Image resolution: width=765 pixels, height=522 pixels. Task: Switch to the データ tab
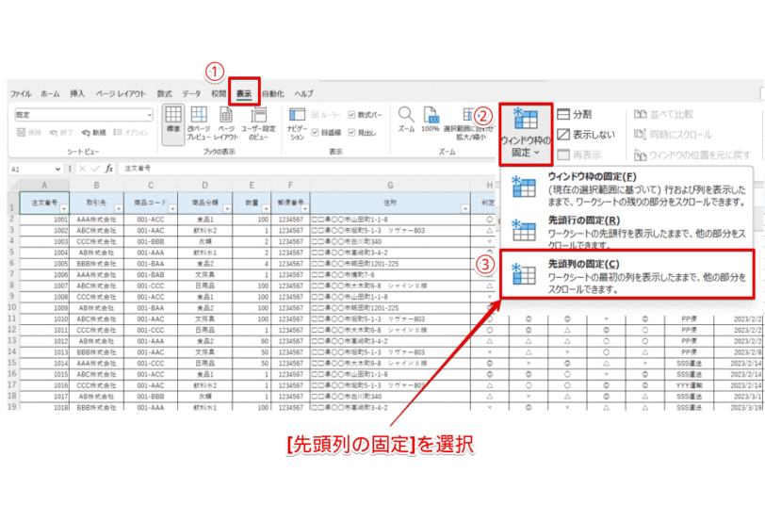(x=191, y=93)
